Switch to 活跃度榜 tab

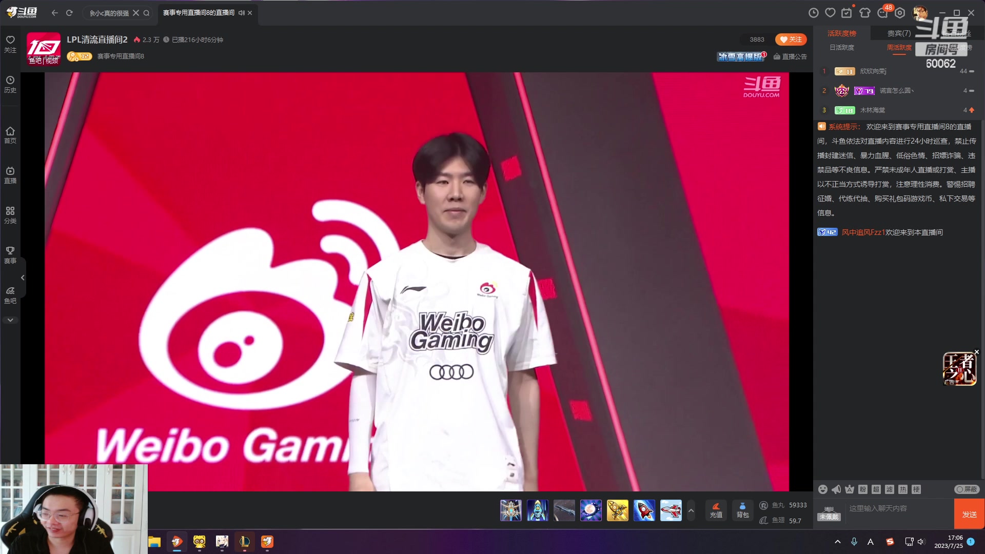842,33
